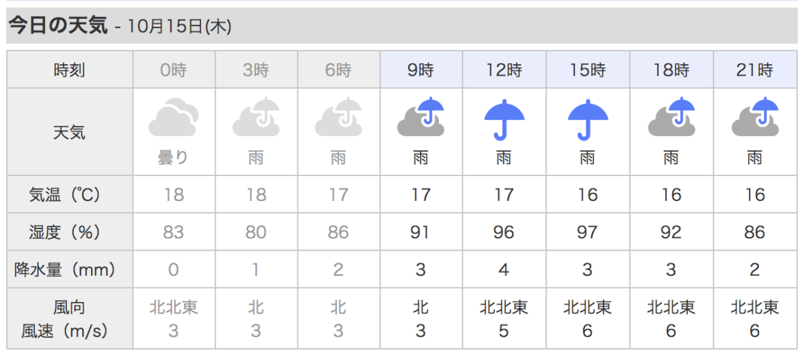Click the blue umbrella icon at 15時
This screenshot has width=804, height=357.
coord(588,120)
